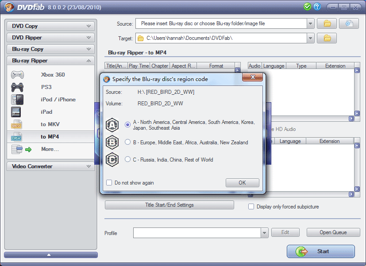Open More... ripper profiles
The image size is (366, 266).
50,149
